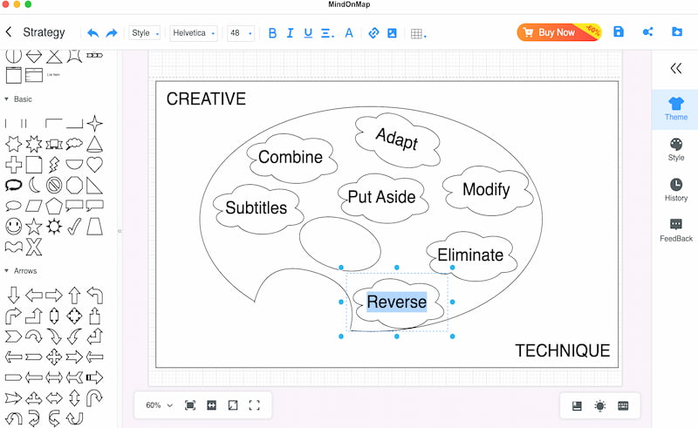Select the pentagon shape

[54, 206]
